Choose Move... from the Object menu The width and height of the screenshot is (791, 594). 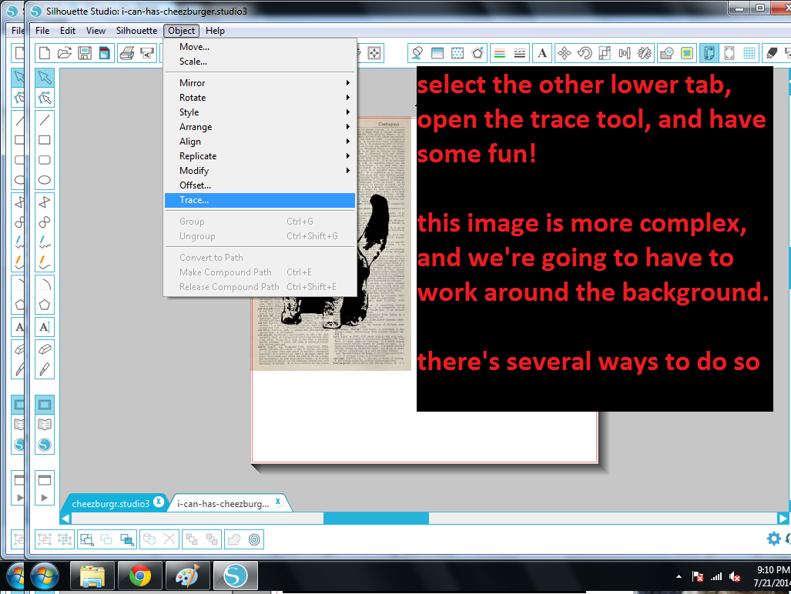(260, 46)
